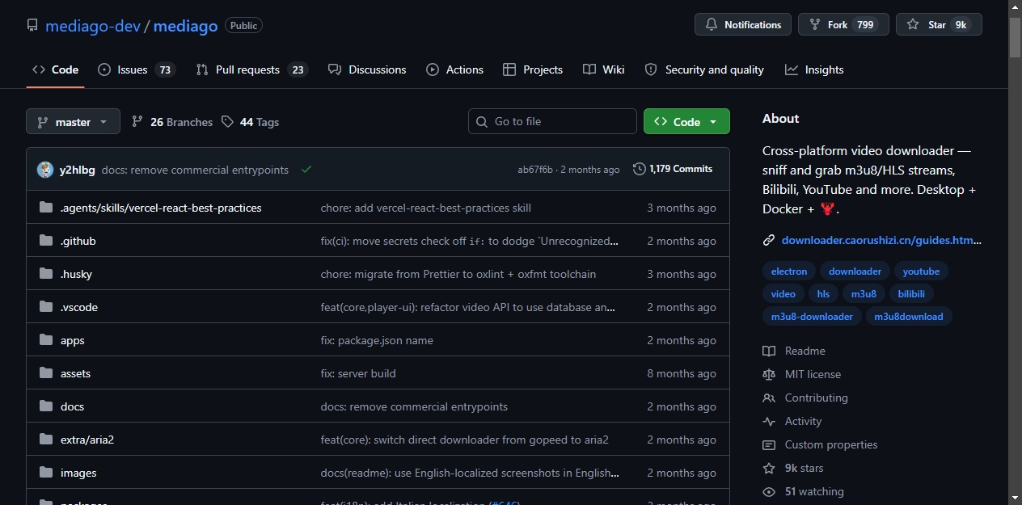Click the pulse icon beside Activity
The image size is (1022, 505).
769,421
